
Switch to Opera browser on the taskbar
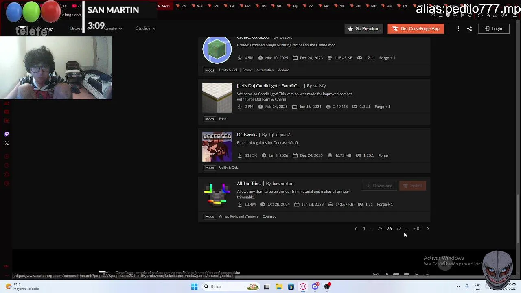pos(303,286)
